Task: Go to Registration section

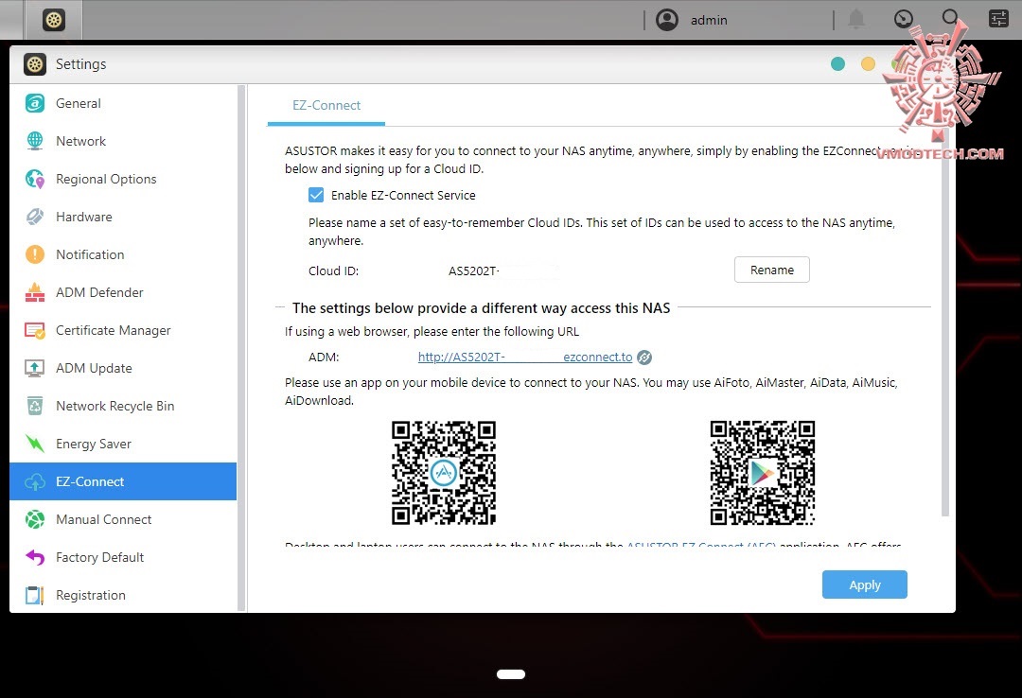Action: pyautogui.click(x=123, y=595)
